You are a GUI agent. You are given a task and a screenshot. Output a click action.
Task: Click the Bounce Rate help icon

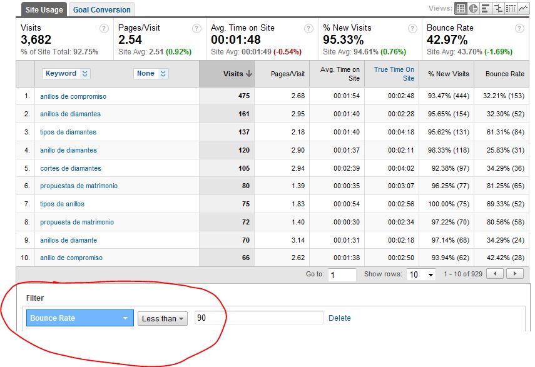coord(519,28)
